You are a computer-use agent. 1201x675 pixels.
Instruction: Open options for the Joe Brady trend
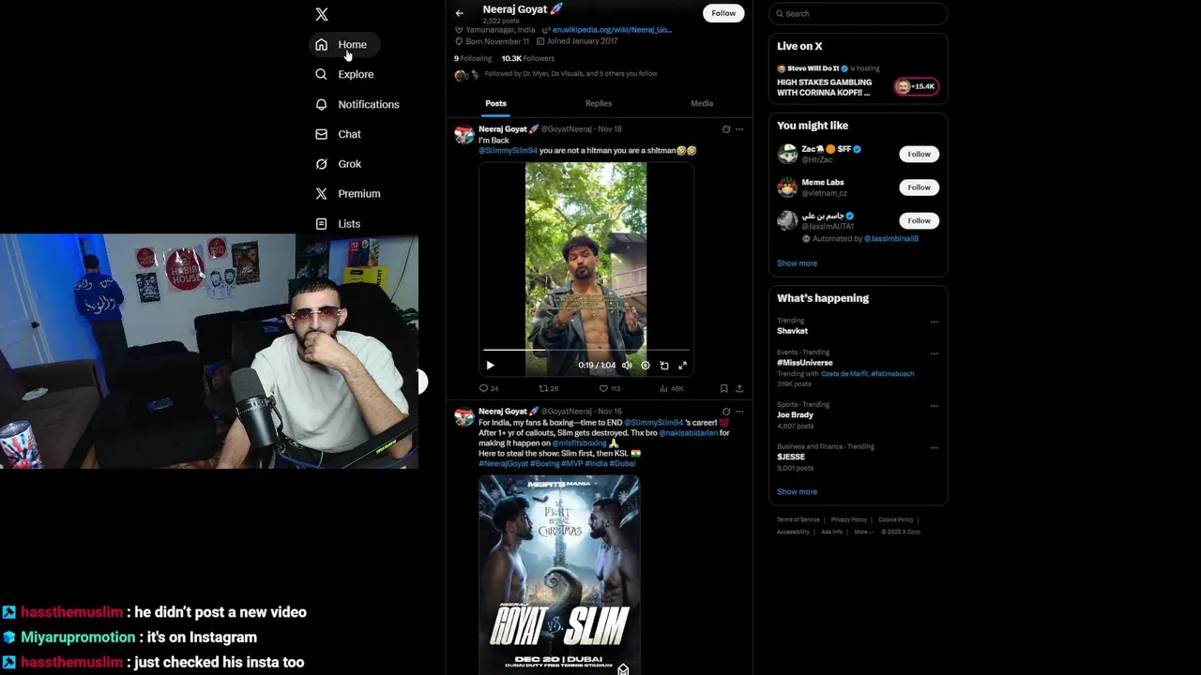point(934,406)
